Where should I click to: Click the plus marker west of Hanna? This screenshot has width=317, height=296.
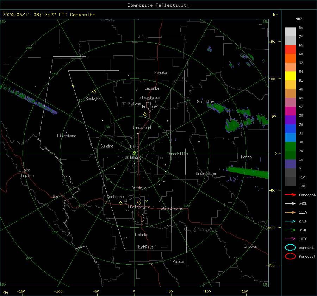(x=199, y=141)
